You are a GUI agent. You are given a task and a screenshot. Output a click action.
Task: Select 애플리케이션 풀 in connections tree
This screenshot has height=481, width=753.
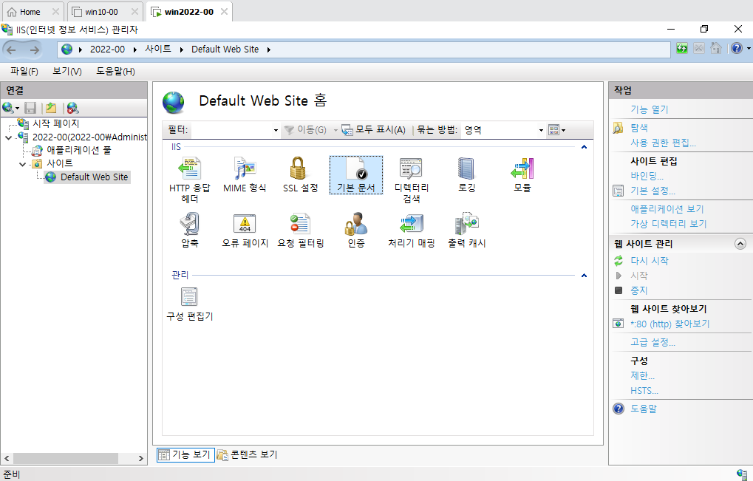point(79,150)
